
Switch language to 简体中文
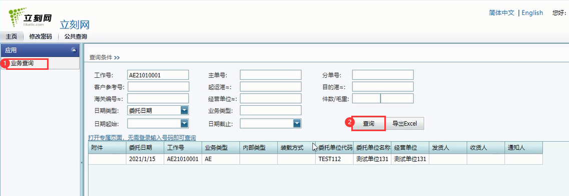click(x=502, y=12)
